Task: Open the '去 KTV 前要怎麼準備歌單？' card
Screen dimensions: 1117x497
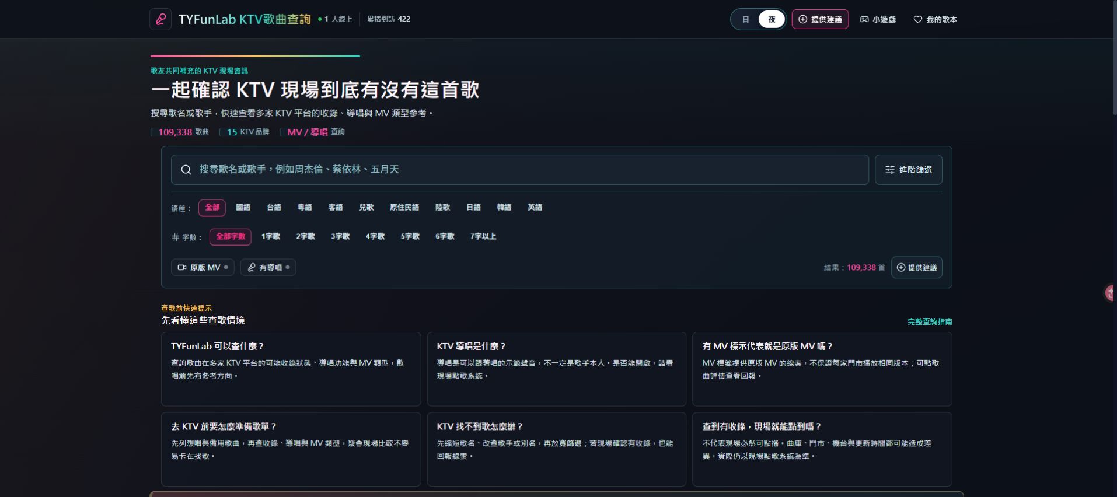Action: [291, 449]
